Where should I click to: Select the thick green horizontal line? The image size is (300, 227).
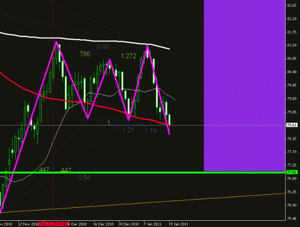[143, 173]
